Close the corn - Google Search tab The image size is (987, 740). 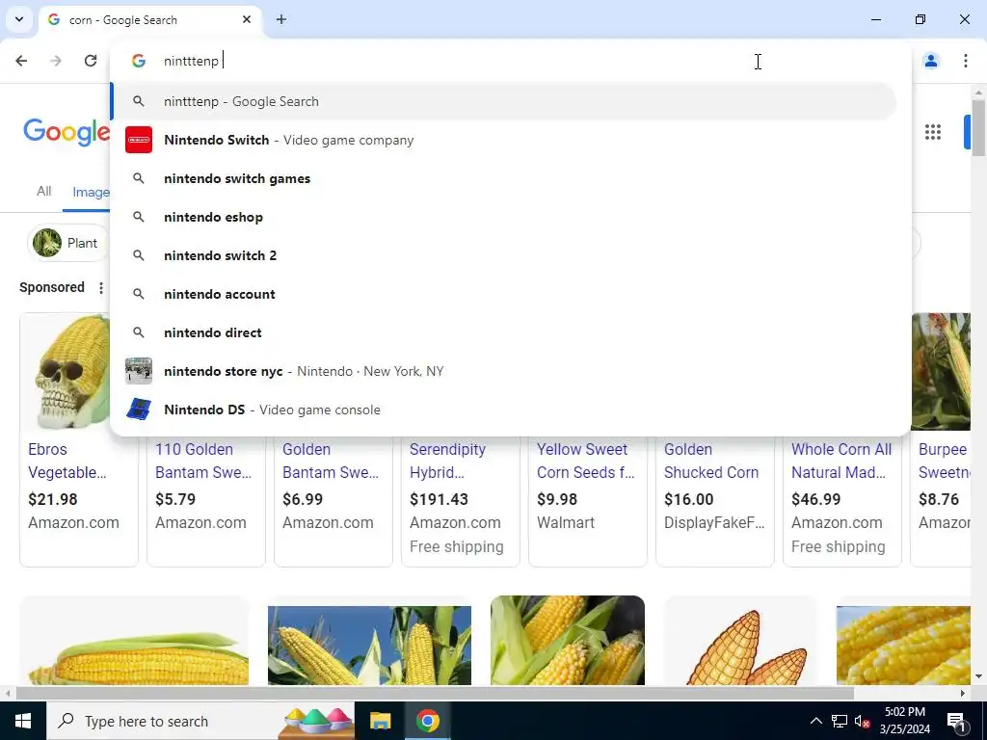247,19
